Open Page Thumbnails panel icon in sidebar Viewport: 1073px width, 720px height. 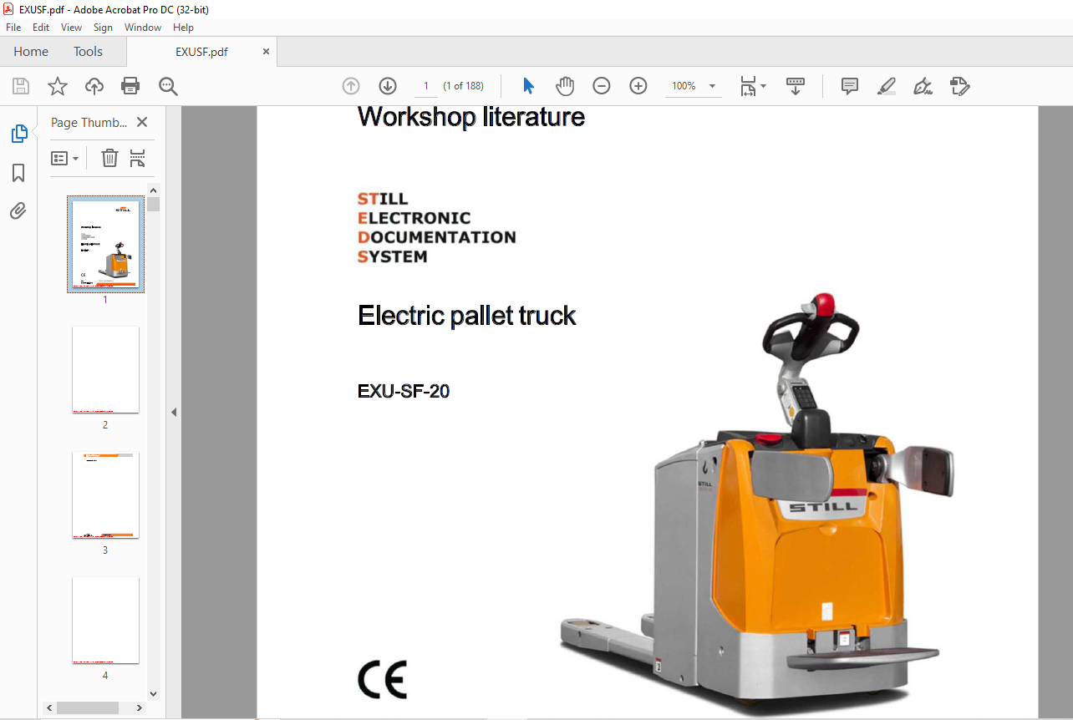click(x=18, y=134)
